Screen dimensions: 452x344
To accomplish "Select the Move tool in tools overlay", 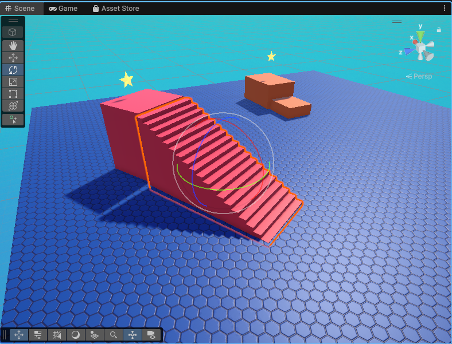I will pos(13,58).
